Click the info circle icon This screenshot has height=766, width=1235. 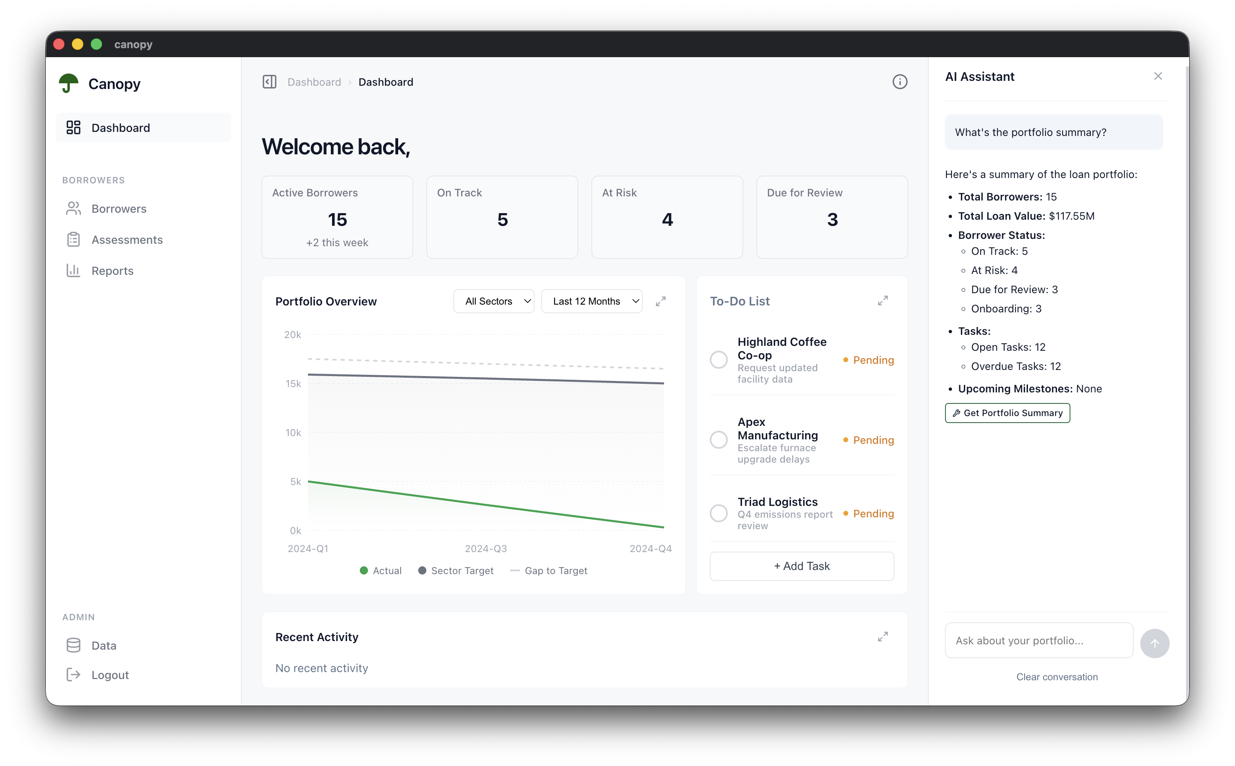900,82
